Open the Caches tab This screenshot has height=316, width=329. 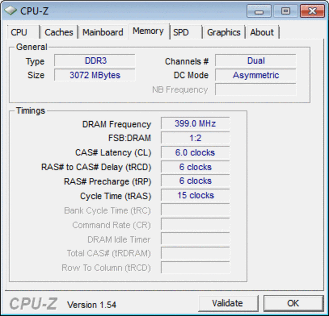pos(59,32)
